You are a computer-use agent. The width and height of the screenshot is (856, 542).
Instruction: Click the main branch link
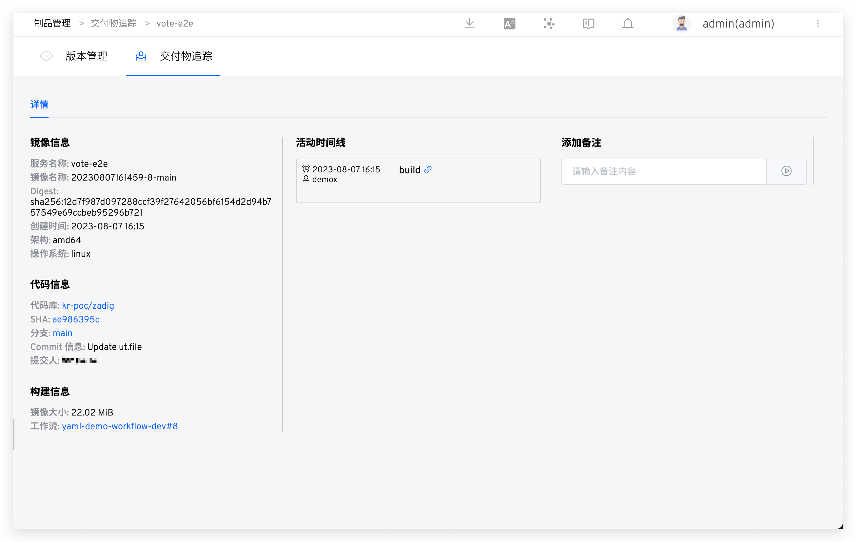[63, 333]
